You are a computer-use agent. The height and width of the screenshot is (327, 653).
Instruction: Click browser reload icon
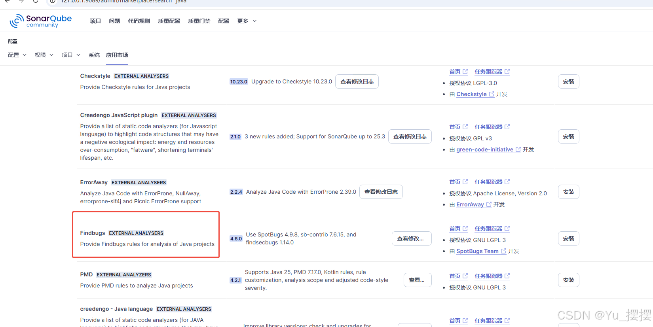36,1
